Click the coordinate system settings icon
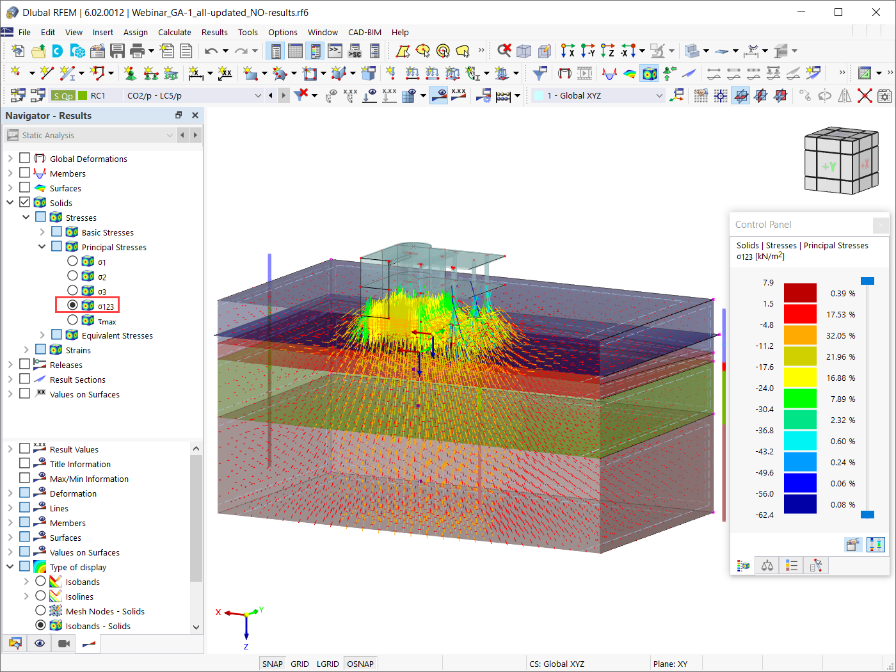The image size is (896, 672). [x=676, y=96]
